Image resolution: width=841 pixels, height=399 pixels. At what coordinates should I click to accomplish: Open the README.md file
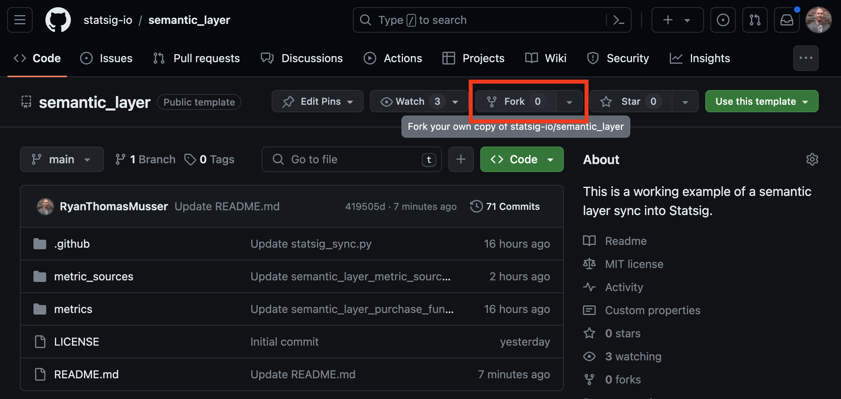[x=86, y=374]
